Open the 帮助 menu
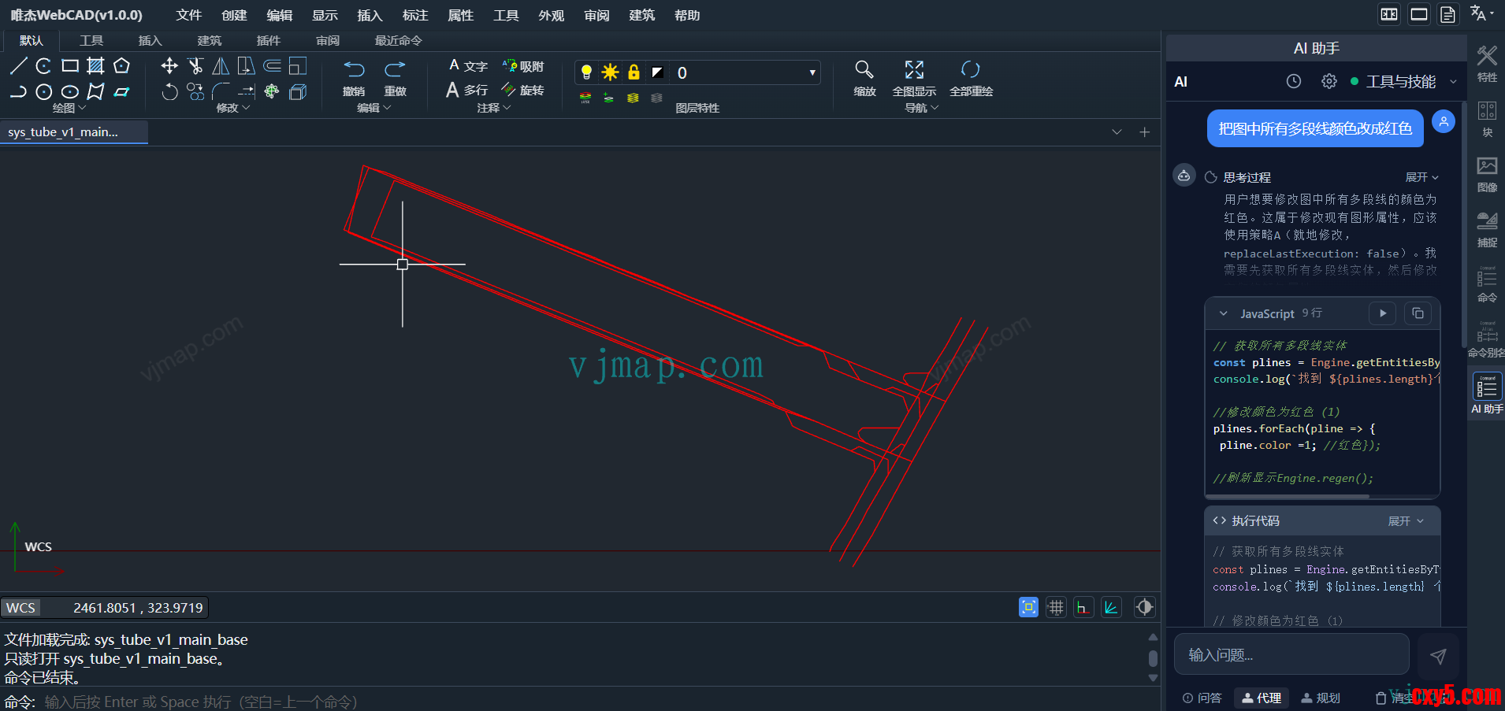Viewport: 1505px width, 711px height. tap(687, 15)
